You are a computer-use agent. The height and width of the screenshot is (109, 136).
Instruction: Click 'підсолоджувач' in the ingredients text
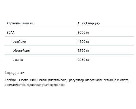click(38, 85)
